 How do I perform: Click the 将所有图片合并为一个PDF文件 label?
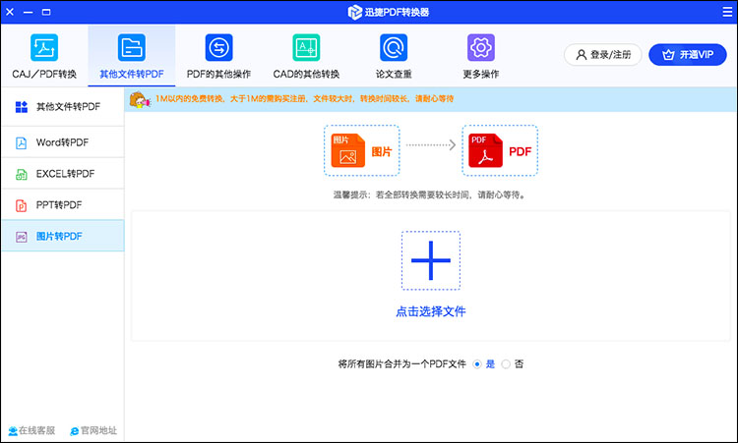tap(401, 364)
